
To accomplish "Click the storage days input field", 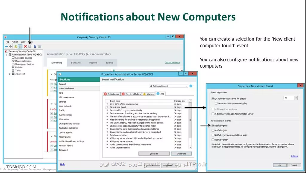I will click(289, 98).
